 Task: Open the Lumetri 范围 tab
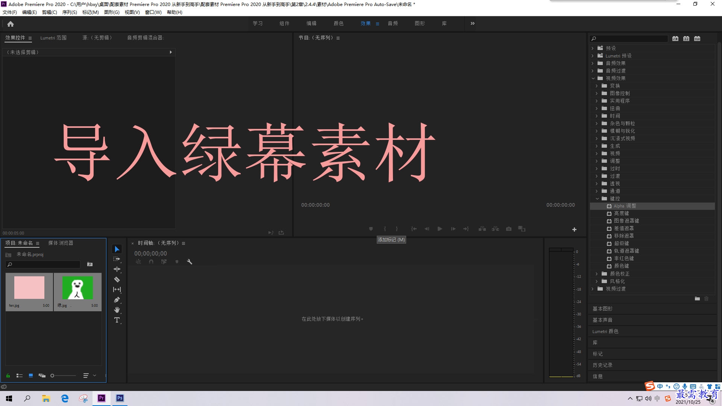pos(53,38)
